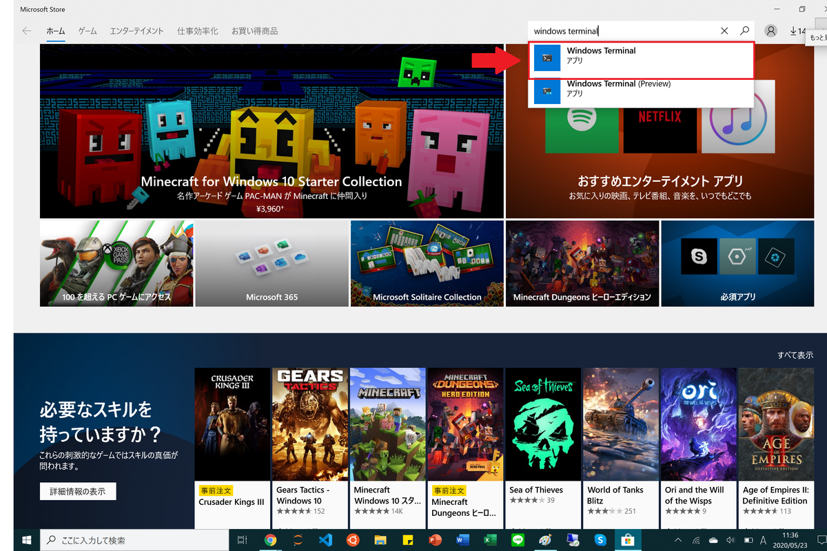
Task: Open Chrome from the taskbar
Action: click(x=271, y=540)
